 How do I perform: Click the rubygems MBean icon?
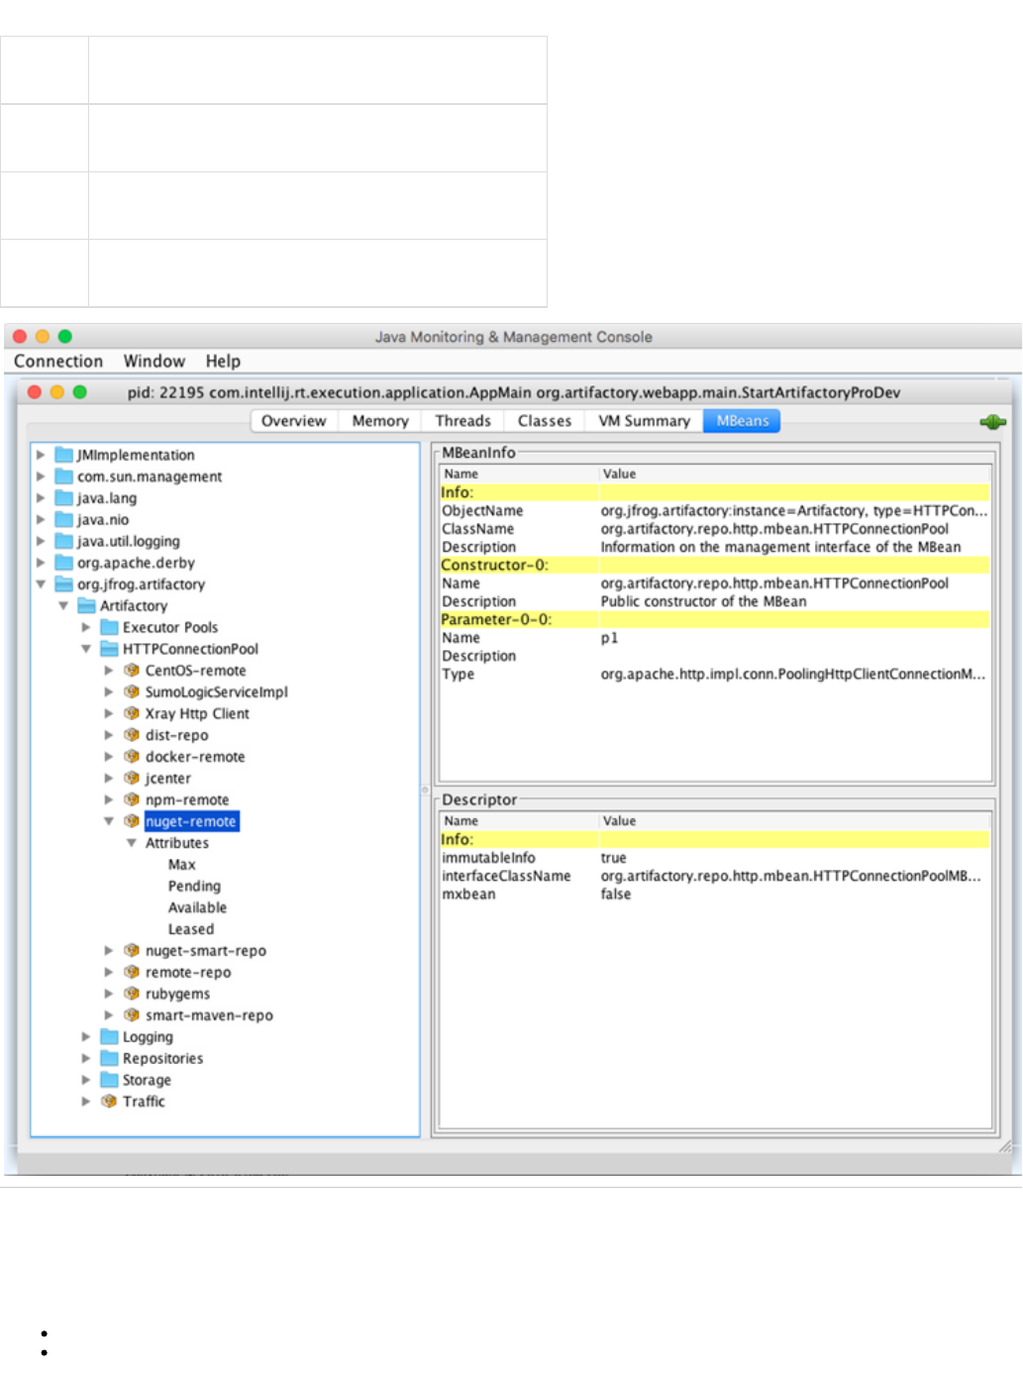(x=132, y=994)
